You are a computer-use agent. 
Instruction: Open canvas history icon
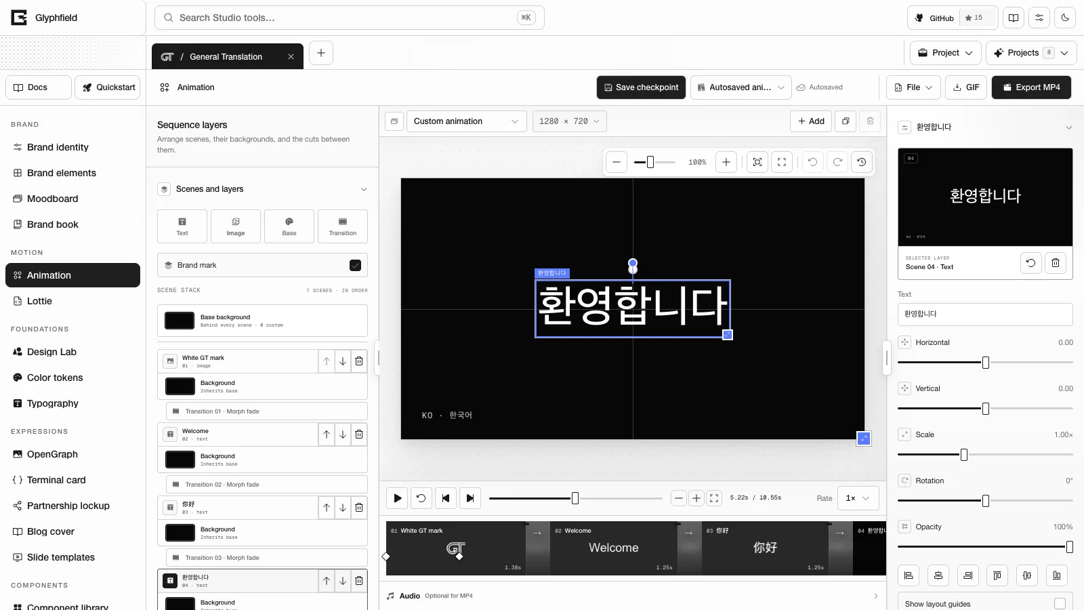pos(862,162)
